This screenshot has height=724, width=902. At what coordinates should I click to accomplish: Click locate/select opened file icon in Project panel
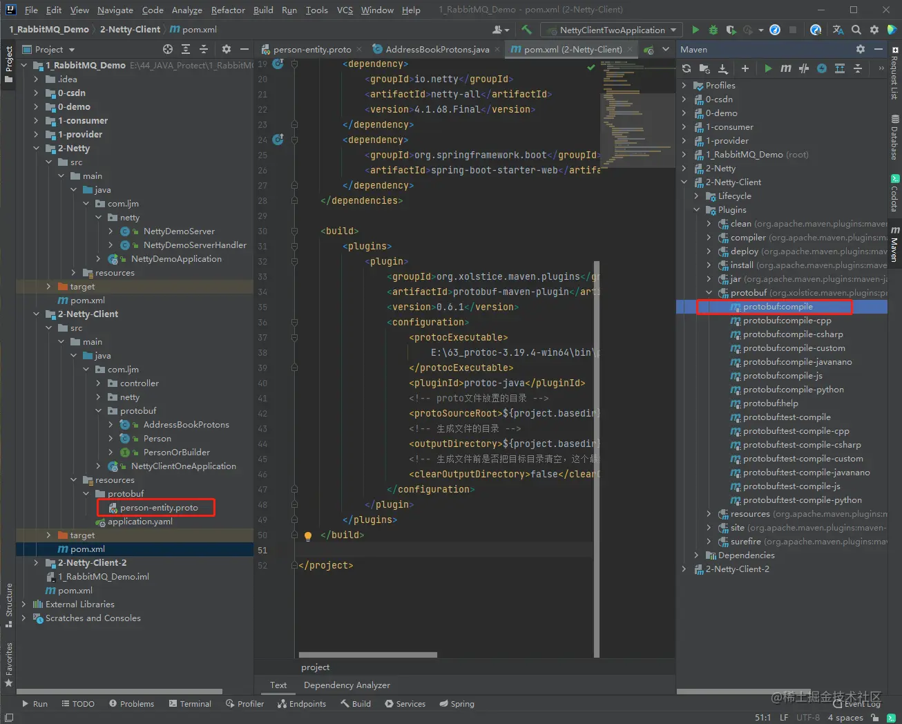168,49
